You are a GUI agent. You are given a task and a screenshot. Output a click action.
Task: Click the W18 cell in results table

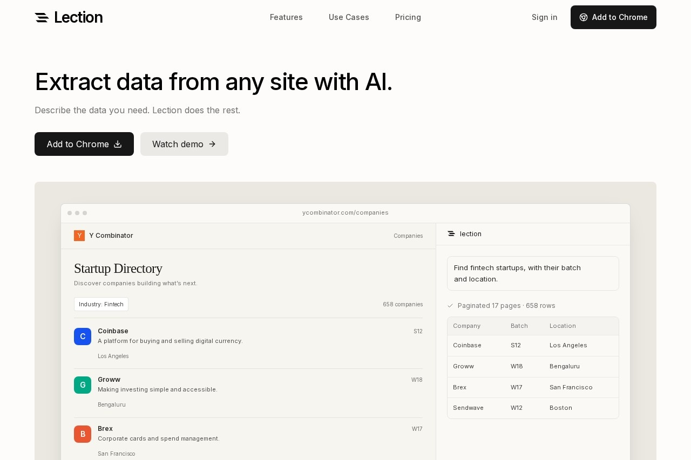tap(517, 366)
